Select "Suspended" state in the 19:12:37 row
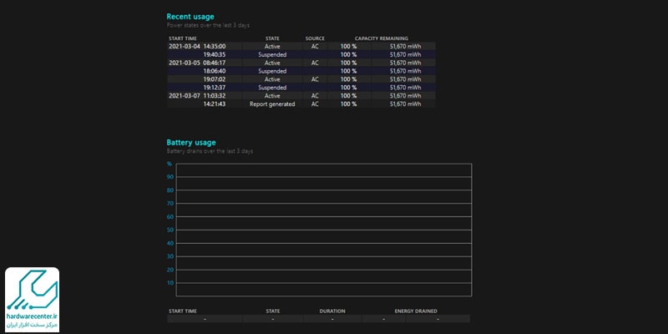Image resolution: width=668 pixels, height=334 pixels. point(272,88)
